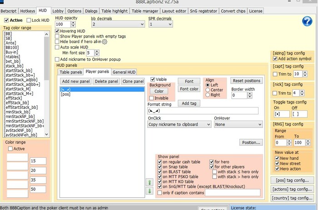Select [effStack] tag in list

click(x=13, y=98)
